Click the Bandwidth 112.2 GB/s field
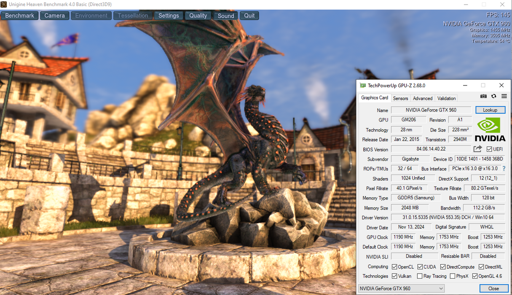Viewport: 512px width, 295px height. [484, 208]
